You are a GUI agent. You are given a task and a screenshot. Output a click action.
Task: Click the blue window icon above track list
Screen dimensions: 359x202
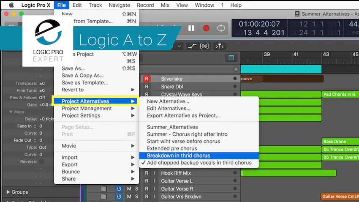click(231, 58)
